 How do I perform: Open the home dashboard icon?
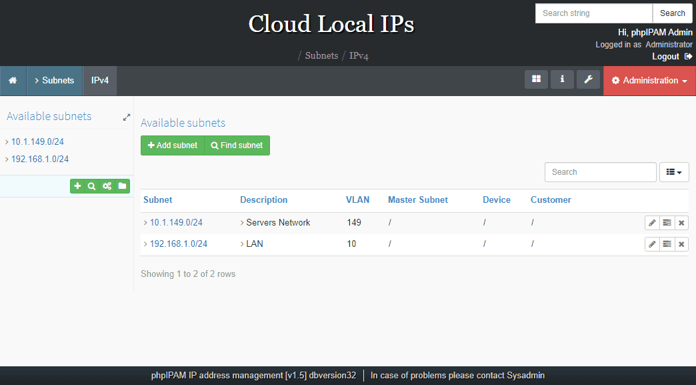pyautogui.click(x=13, y=80)
